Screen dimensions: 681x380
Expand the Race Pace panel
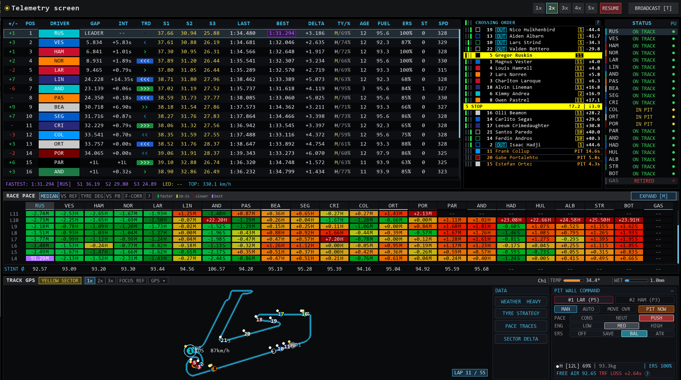(653, 196)
